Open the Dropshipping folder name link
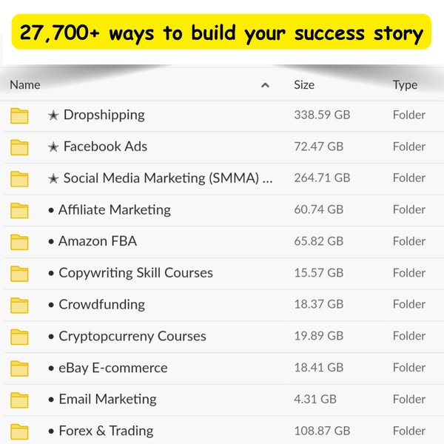444x444 pixels. [x=104, y=115]
